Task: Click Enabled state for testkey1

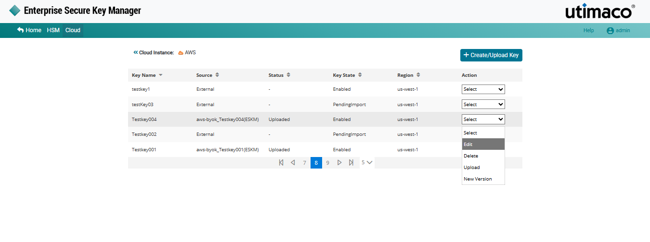Action: [342, 89]
